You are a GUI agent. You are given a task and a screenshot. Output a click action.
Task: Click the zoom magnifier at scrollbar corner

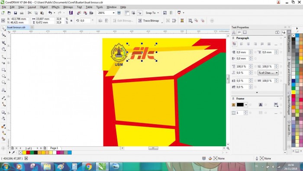pyautogui.click(x=228, y=148)
